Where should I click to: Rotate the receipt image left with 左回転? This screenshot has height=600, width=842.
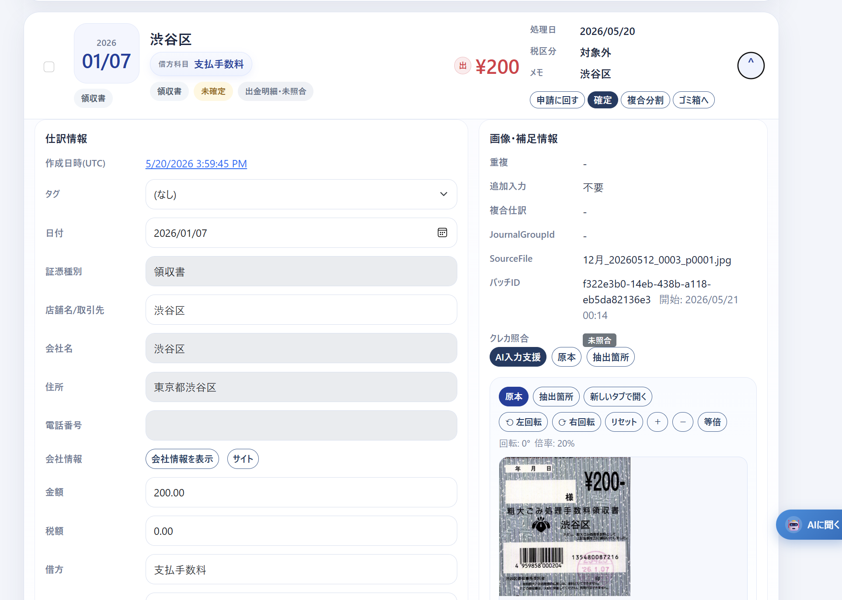click(523, 422)
